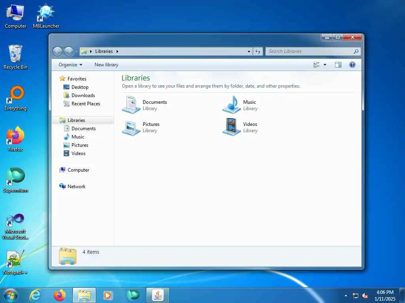
Task: Open the Videos library icon
Action: [x=232, y=127]
